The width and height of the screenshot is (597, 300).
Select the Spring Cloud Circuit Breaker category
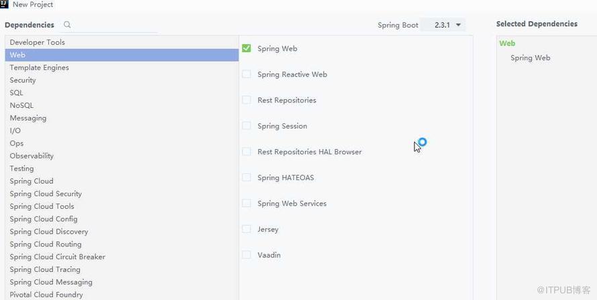point(122,256)
